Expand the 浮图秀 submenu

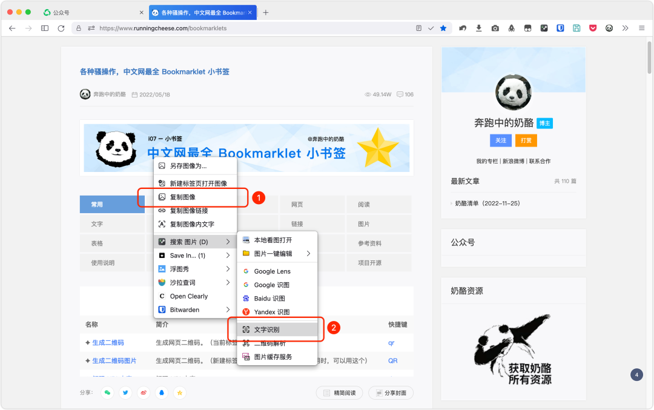click(x=195, y=269)
